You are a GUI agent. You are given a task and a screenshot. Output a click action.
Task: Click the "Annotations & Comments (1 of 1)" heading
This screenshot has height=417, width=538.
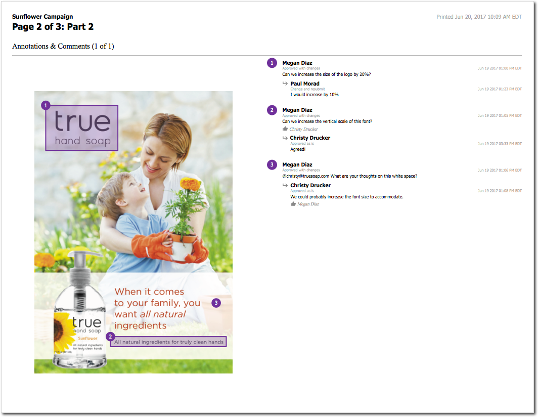pyautogui.click(x=63, y=46)
